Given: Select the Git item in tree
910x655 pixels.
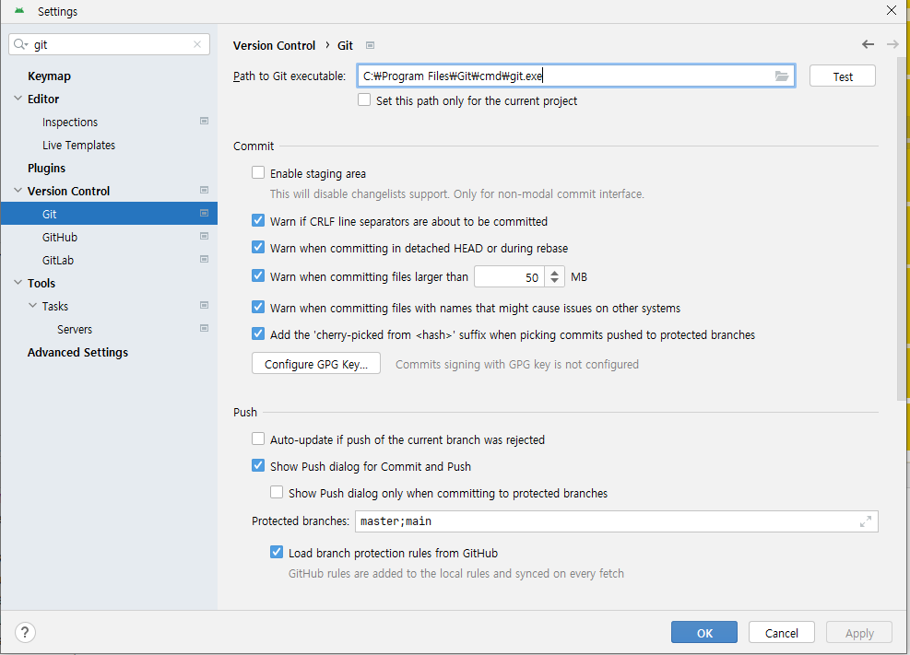Looking at the screenshot, I should click(109, 214).
